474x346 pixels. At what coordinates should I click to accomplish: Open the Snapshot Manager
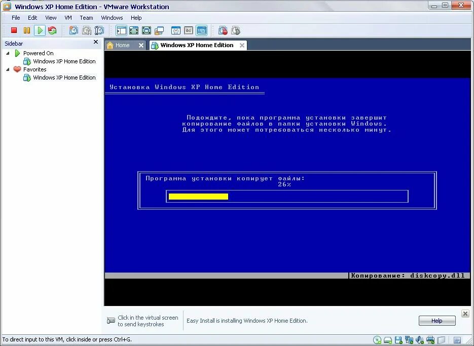98,30
